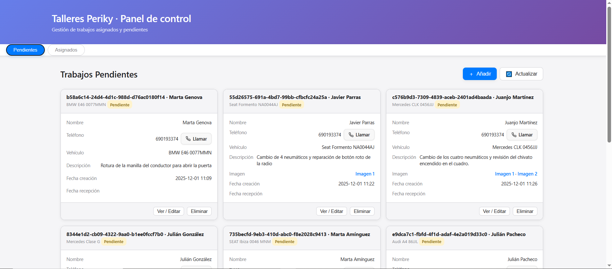Remove the Juanjo Martínez Mercedes CLK job
Screen dimensions: 612x269
(x=525, y=211)
